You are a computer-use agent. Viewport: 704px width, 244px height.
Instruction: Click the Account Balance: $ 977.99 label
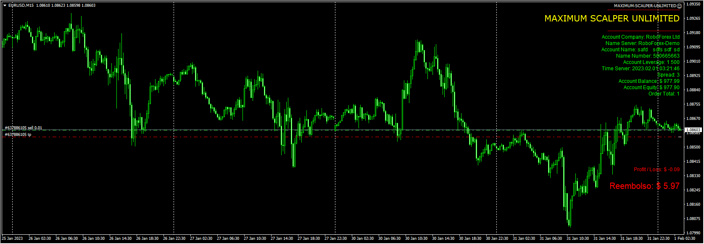coord(649,81)
